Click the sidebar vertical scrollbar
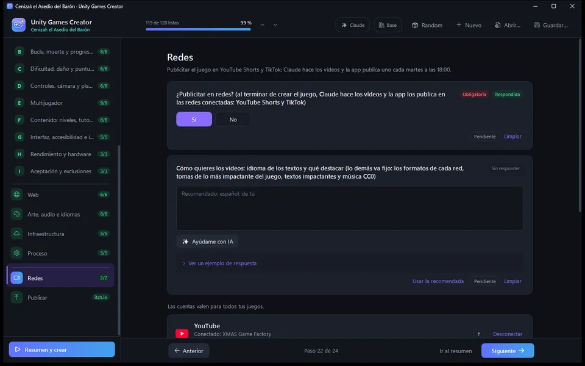Viewport: 585px width, 366px height. 119,240
